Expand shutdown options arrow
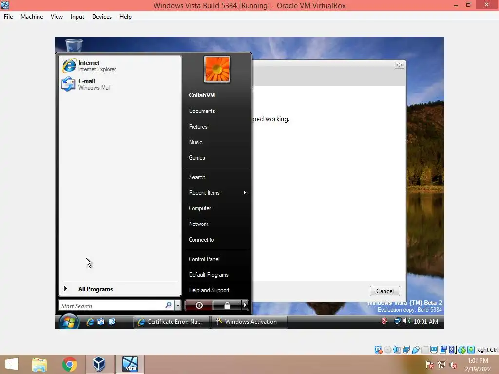 (x=245, y=306)
